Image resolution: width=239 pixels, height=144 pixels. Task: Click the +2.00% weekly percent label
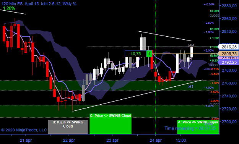click(214, 29)
